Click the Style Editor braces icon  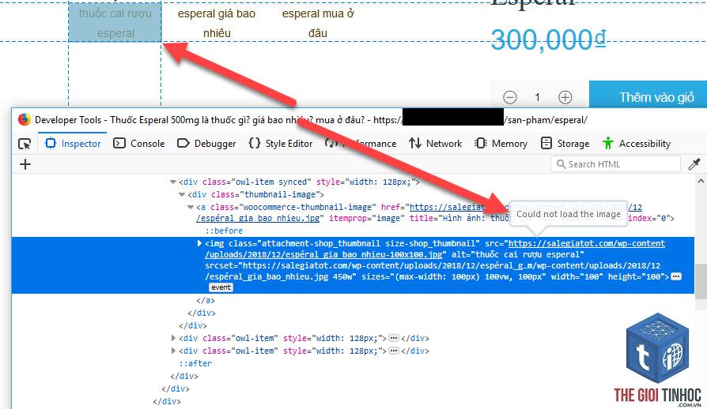click(x=255, y=143)
